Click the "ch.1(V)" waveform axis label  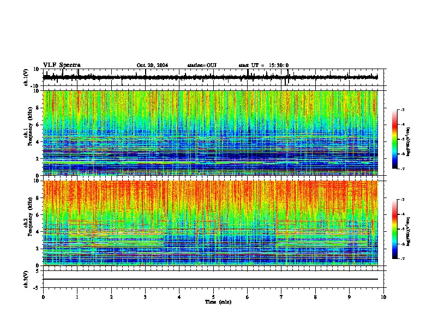click(26, 77)
